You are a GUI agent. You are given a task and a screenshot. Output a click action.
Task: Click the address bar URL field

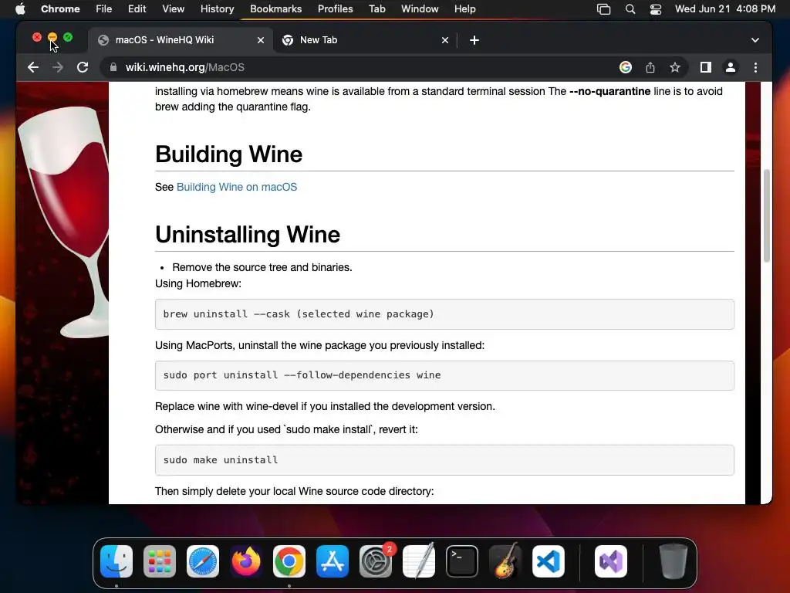pyautogui.click(x=363, y=67)
